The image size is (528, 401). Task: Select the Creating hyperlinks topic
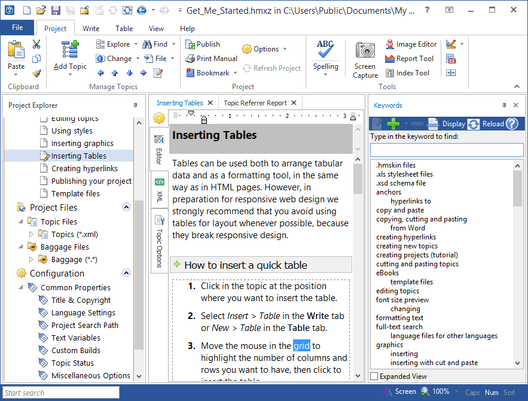coord(84,169)
